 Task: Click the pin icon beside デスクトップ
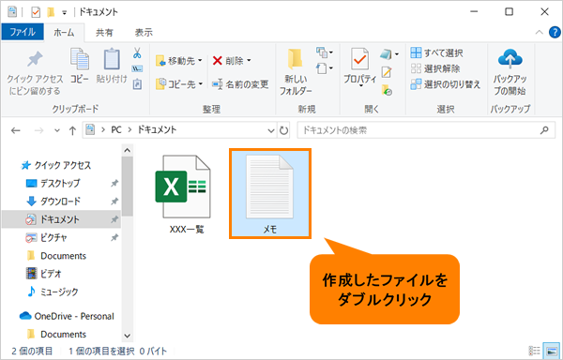tap(114, 183)
